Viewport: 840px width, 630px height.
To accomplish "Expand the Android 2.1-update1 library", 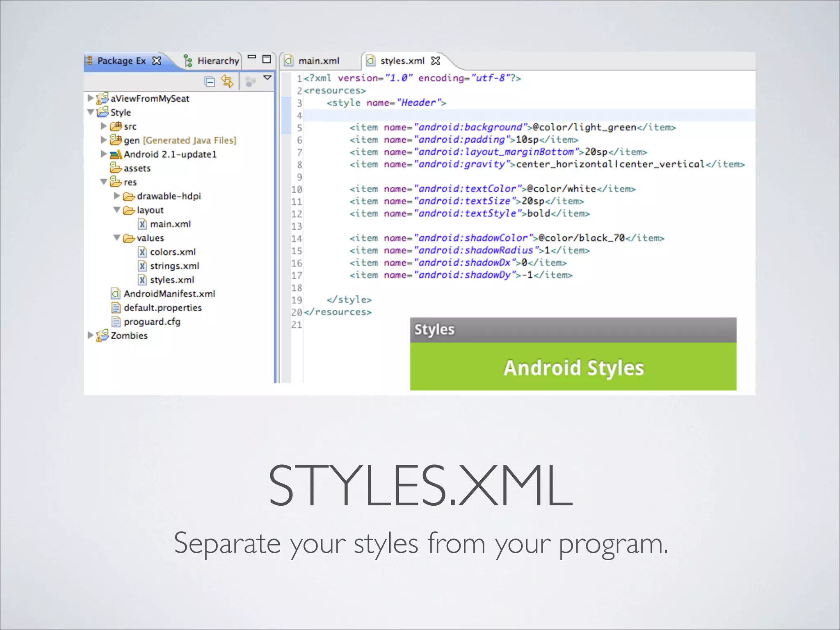I will tap(104, 154).
